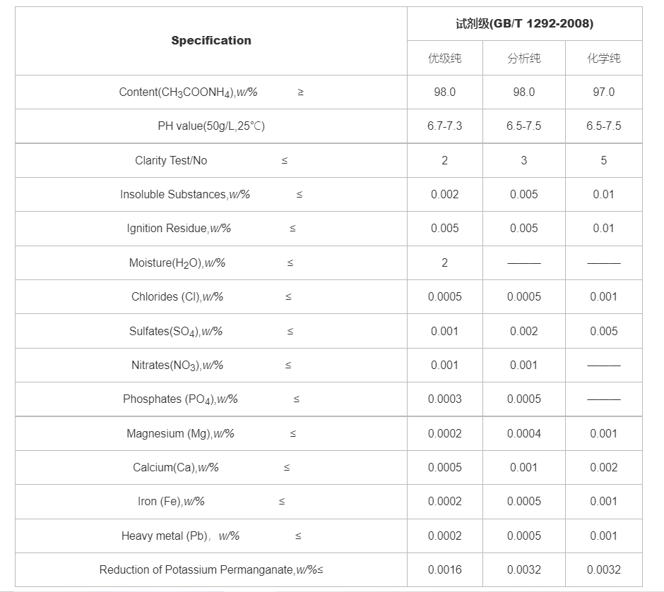664x592 pixels.
Task: Click the 优级纯 grade column header
Action: pos(444,58)
